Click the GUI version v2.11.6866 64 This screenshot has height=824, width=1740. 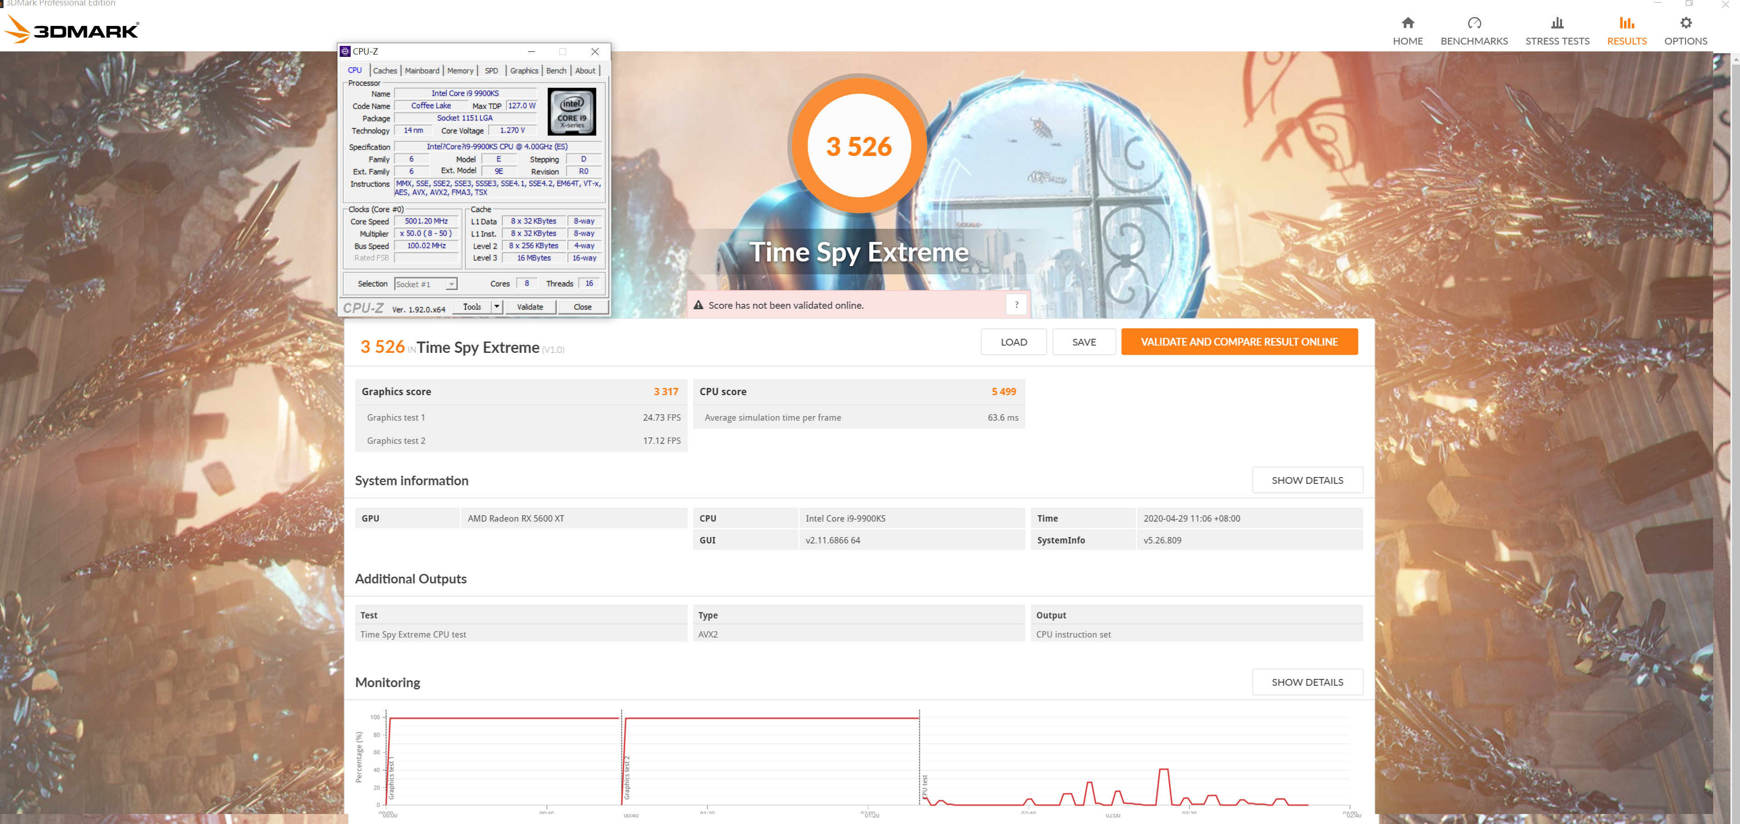[911, 540]
